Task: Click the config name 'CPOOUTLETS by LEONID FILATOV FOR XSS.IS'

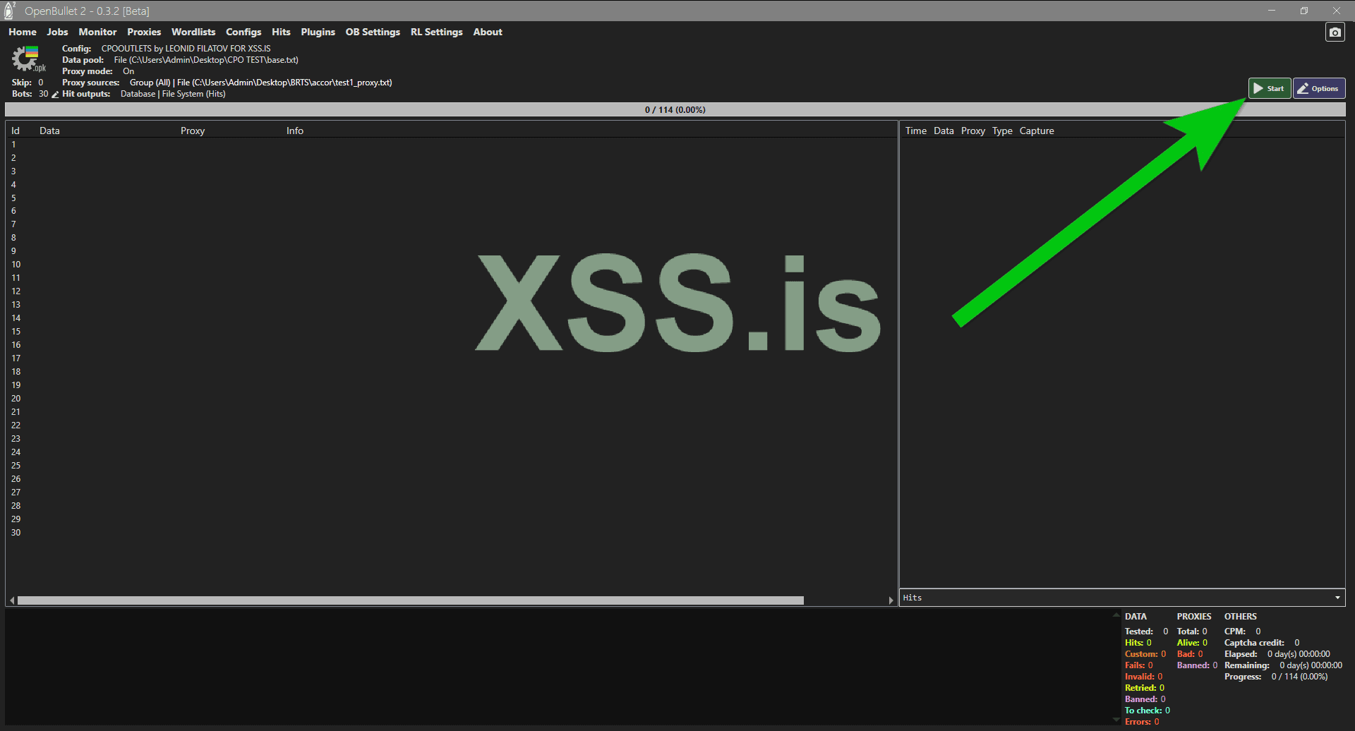Action: pyautogui.click(x=186, y=49)
